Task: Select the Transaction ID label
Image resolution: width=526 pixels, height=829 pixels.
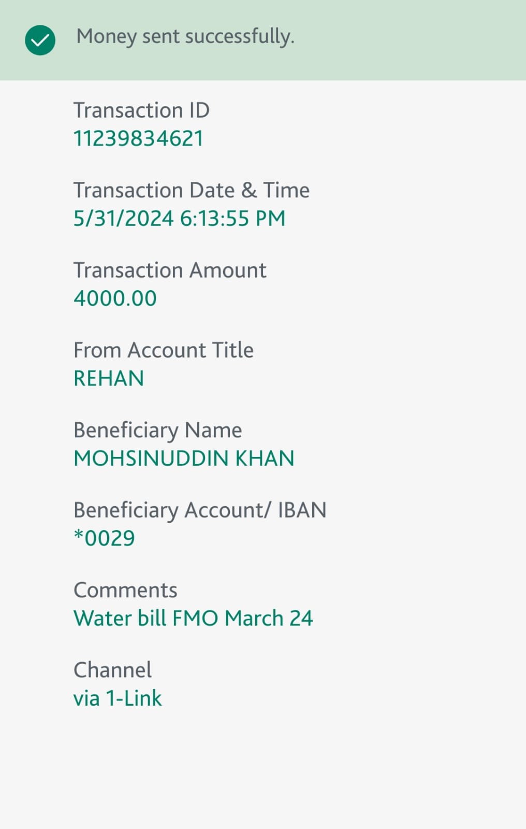Action: [x=141, y=110]
